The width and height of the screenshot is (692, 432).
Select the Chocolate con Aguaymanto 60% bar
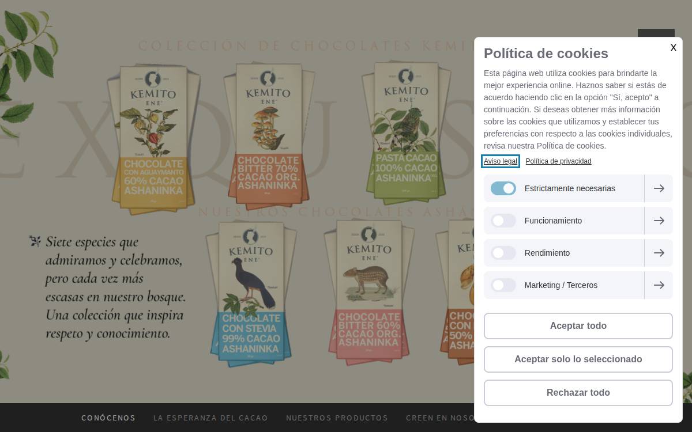[x=153, y=138]
